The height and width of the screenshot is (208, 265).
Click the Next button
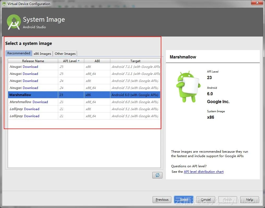184,200
